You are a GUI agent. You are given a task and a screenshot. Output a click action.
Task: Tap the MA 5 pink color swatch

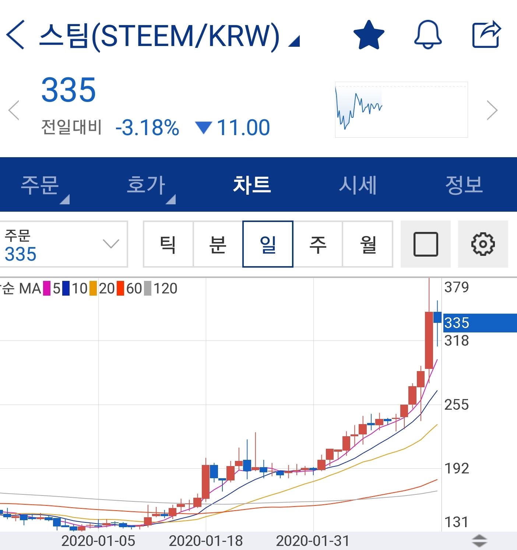click(x=47, y=288)
